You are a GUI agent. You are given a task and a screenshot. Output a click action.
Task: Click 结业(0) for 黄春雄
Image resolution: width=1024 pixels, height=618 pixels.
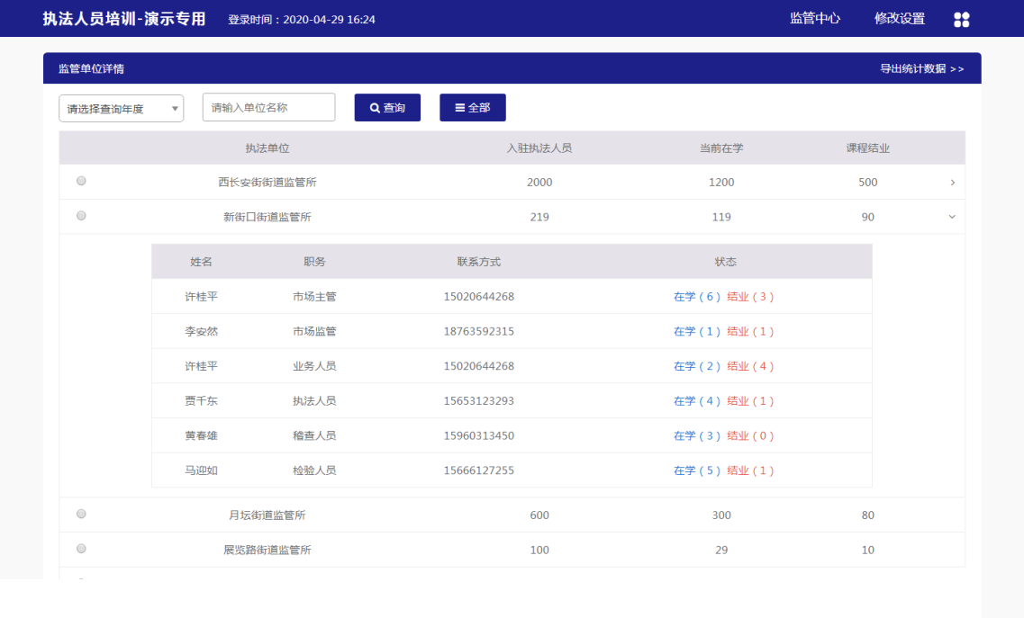pos(750,435)
